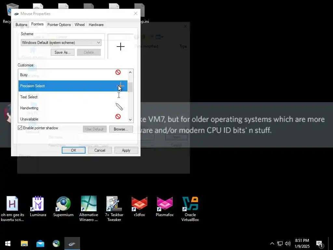The height and width of the screenshot is (250, 333).
Task: Open the Pointer Options tab
Action: pos(59,25)
